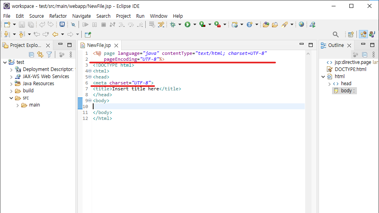Click the Step Over icon
This screenshot has width=379, height=213.
[131, 24]
